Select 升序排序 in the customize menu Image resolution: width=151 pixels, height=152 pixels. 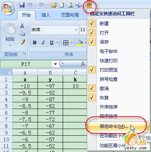[x=109, y=107]
